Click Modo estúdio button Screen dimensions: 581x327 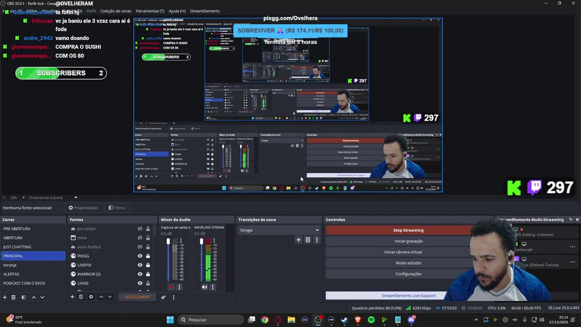tap(408, 263)
